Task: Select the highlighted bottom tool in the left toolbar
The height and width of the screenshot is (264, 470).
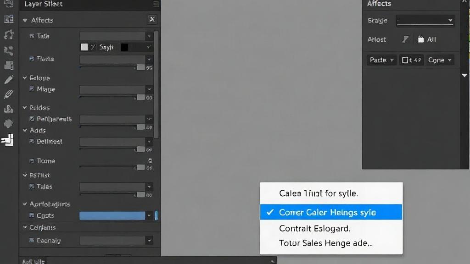Action: (8, 140)
